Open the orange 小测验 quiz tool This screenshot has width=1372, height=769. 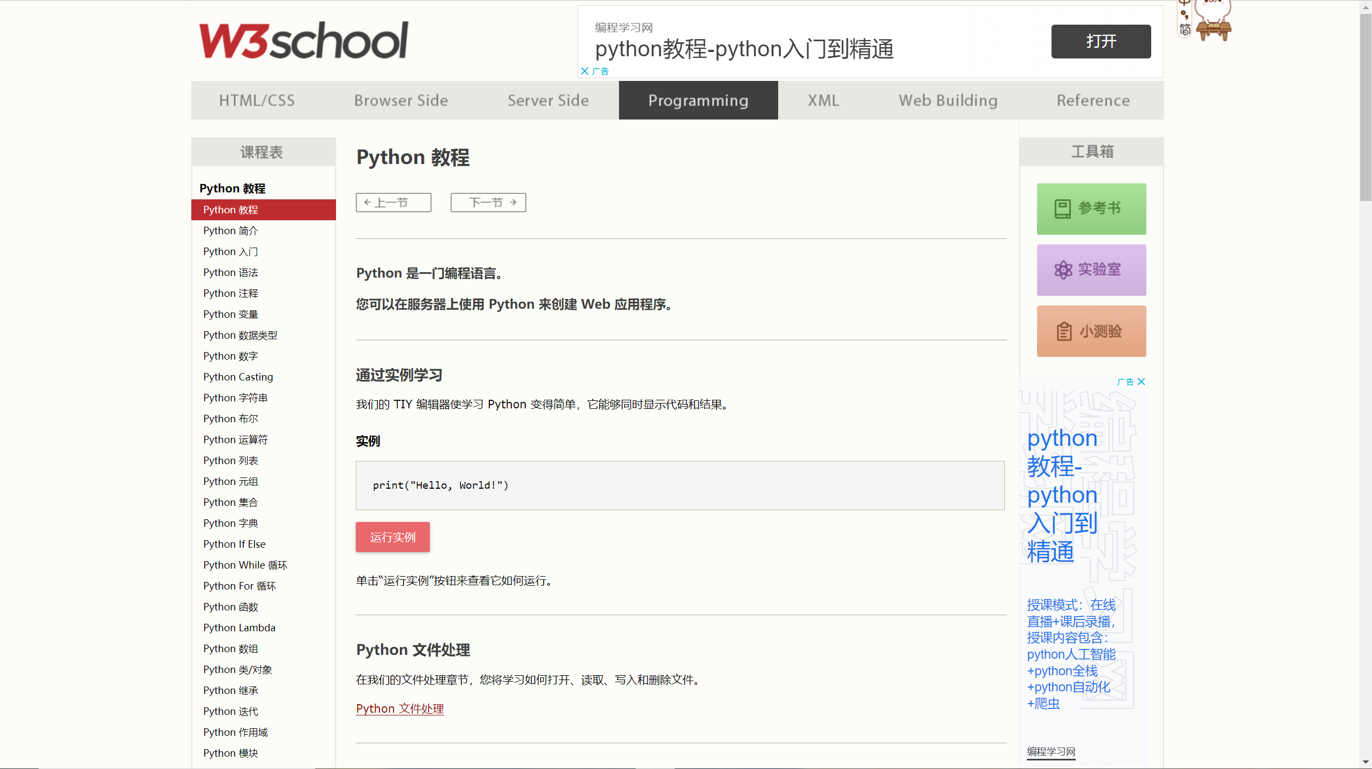point(1091,331)
